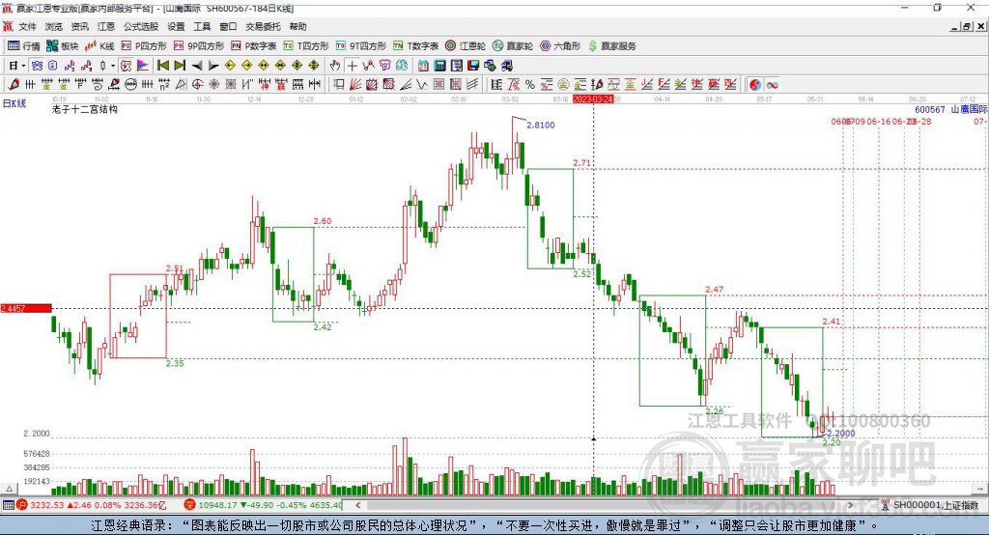
Task: Open the 窗口 menu
Action: pos(228,26)
